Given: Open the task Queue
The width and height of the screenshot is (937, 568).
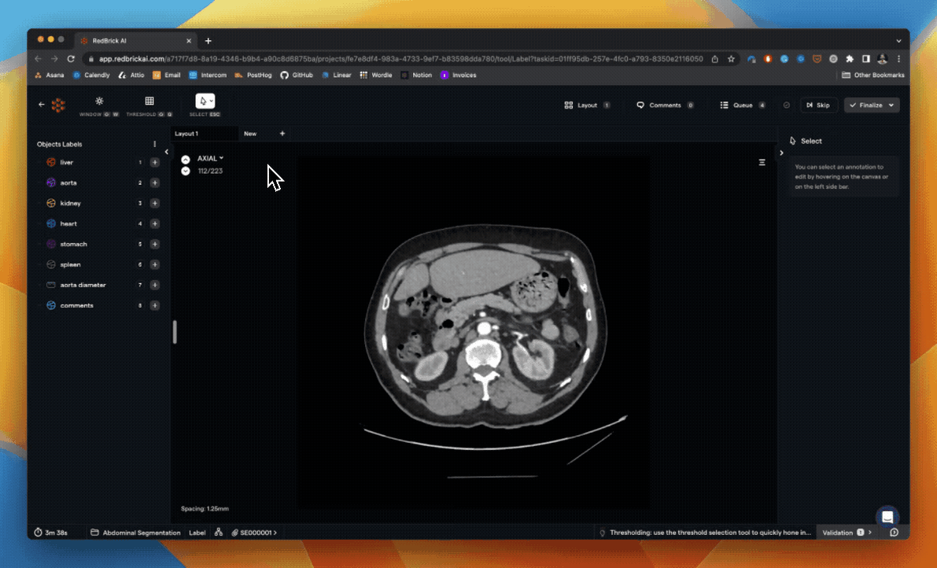Looking at the screenshot, I should pos(743,105).
